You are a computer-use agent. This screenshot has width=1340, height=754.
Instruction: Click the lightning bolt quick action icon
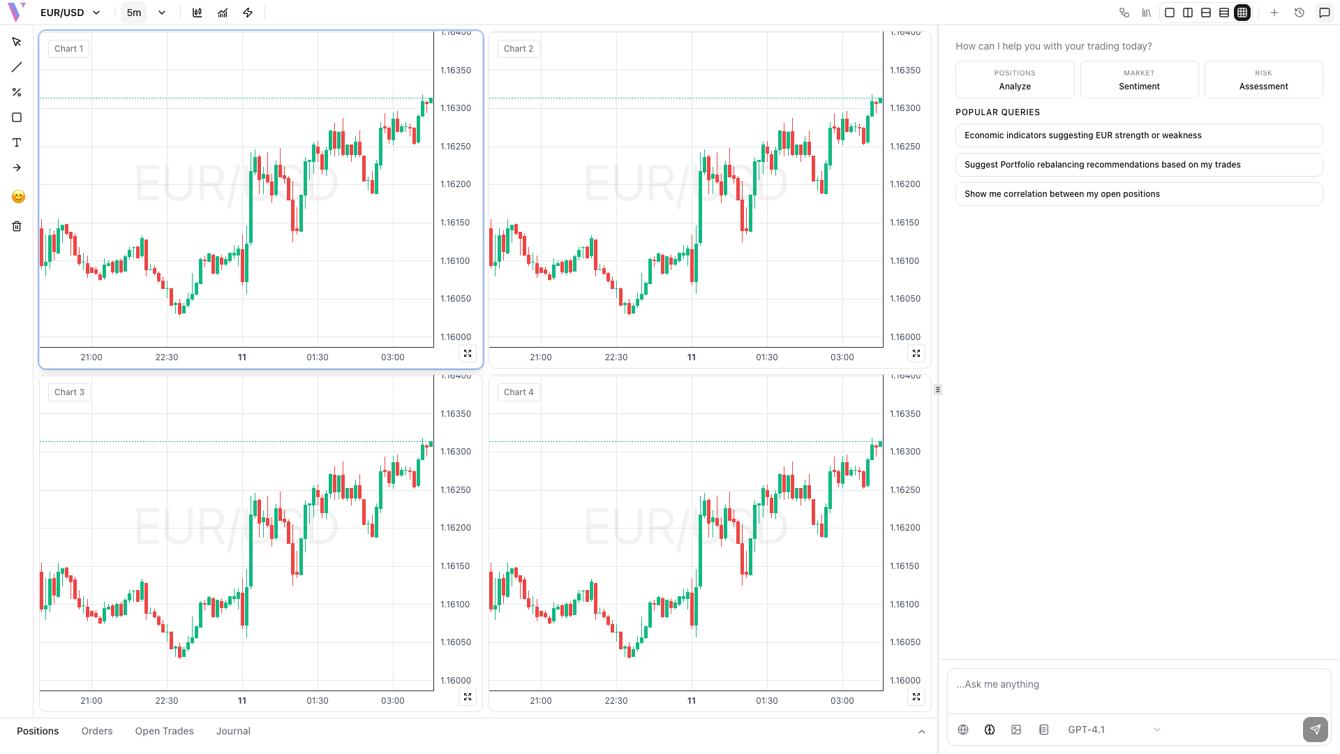click(x=248, y=13)
